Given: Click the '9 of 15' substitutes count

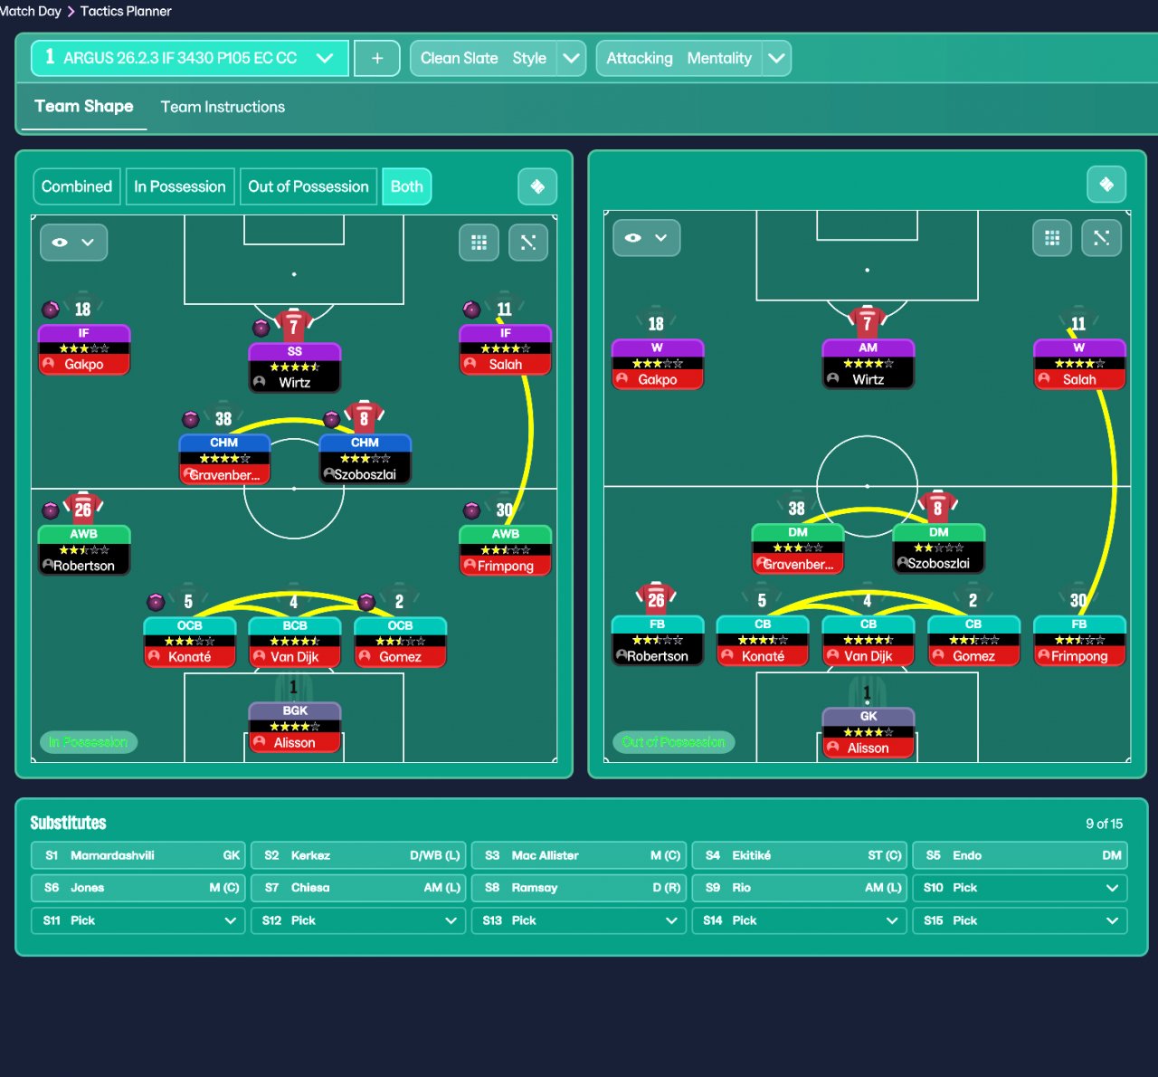Looking at the screenshot, I should (1104, 824).
